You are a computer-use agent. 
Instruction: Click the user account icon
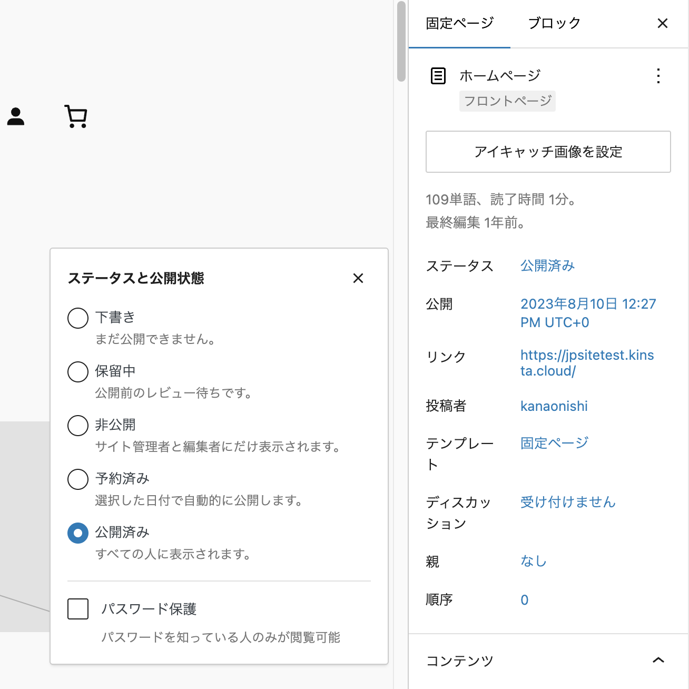[x=15, y=116]
